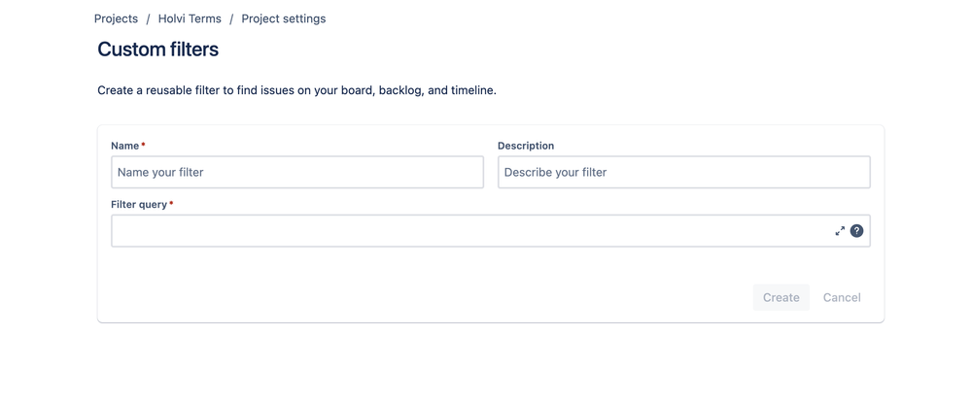Image resolution: width=971 pixels, height=400 pixels.
Task: Open the filter query syntax help
Action: point(856,231)
